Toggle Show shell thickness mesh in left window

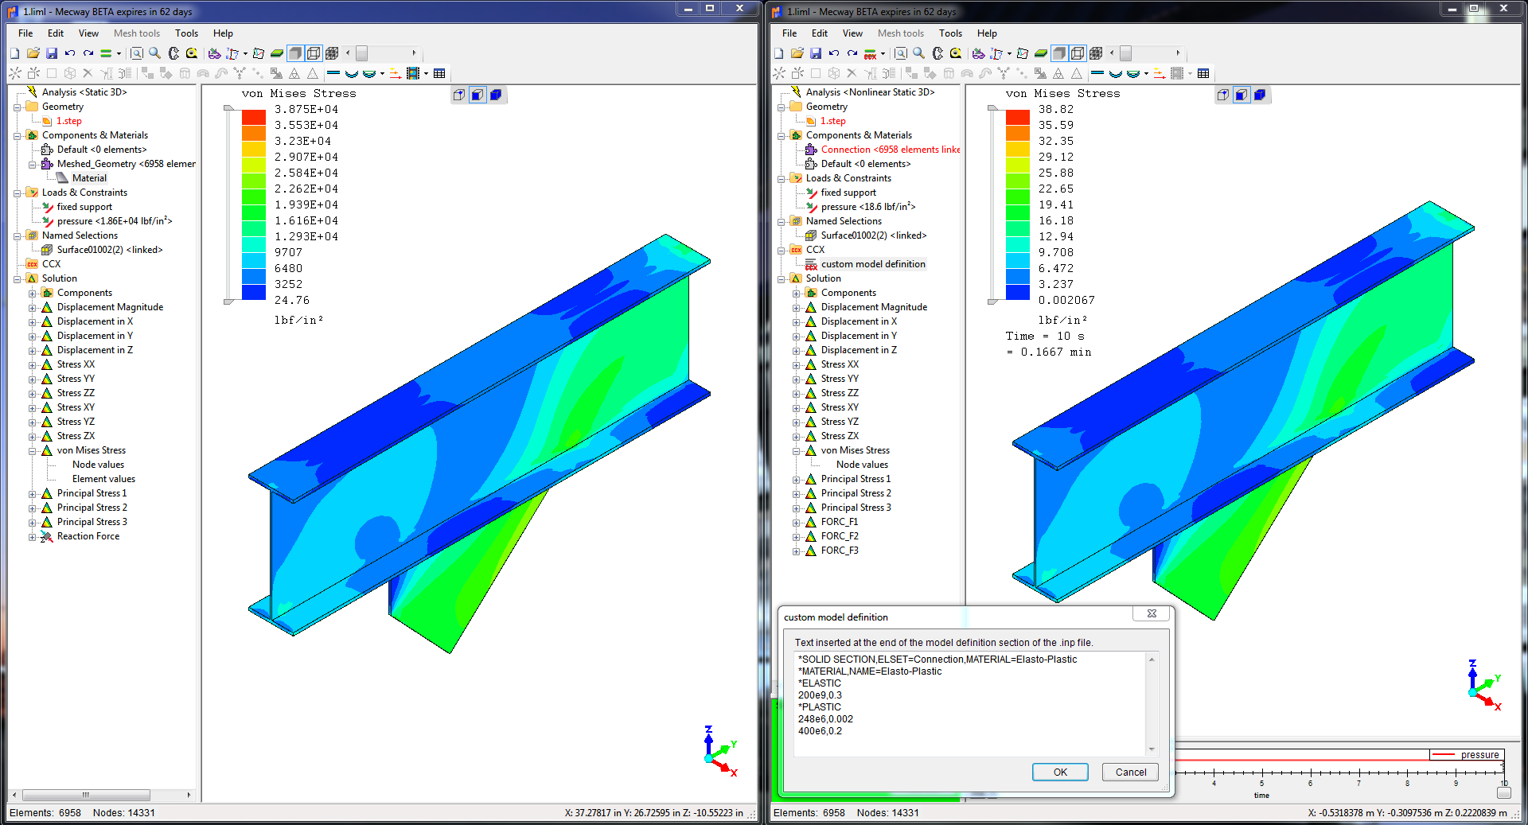click(x=332, y=53)
